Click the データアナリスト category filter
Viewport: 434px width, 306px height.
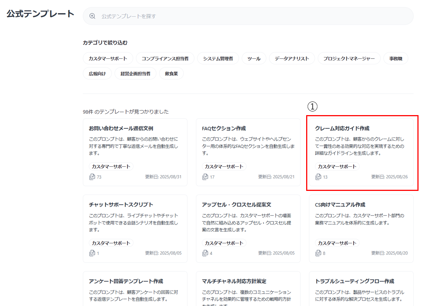coord(292,58)
